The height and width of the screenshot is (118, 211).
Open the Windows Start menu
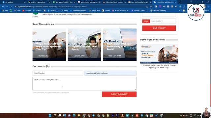(50, 115)
